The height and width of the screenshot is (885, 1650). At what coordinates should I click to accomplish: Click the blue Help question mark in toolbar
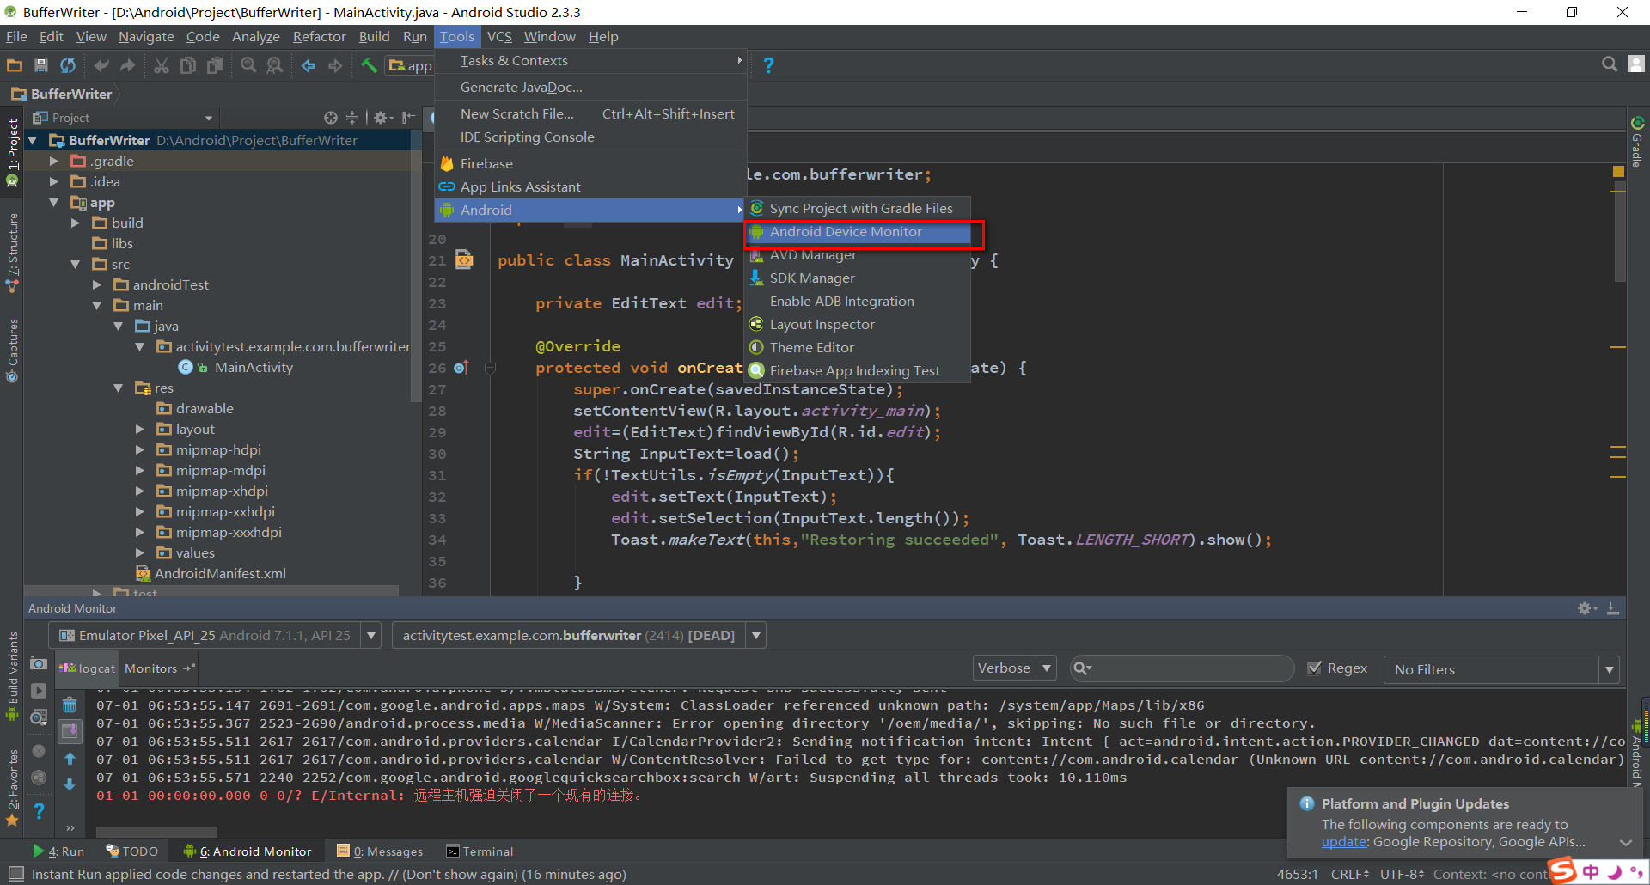click(768, 65)
